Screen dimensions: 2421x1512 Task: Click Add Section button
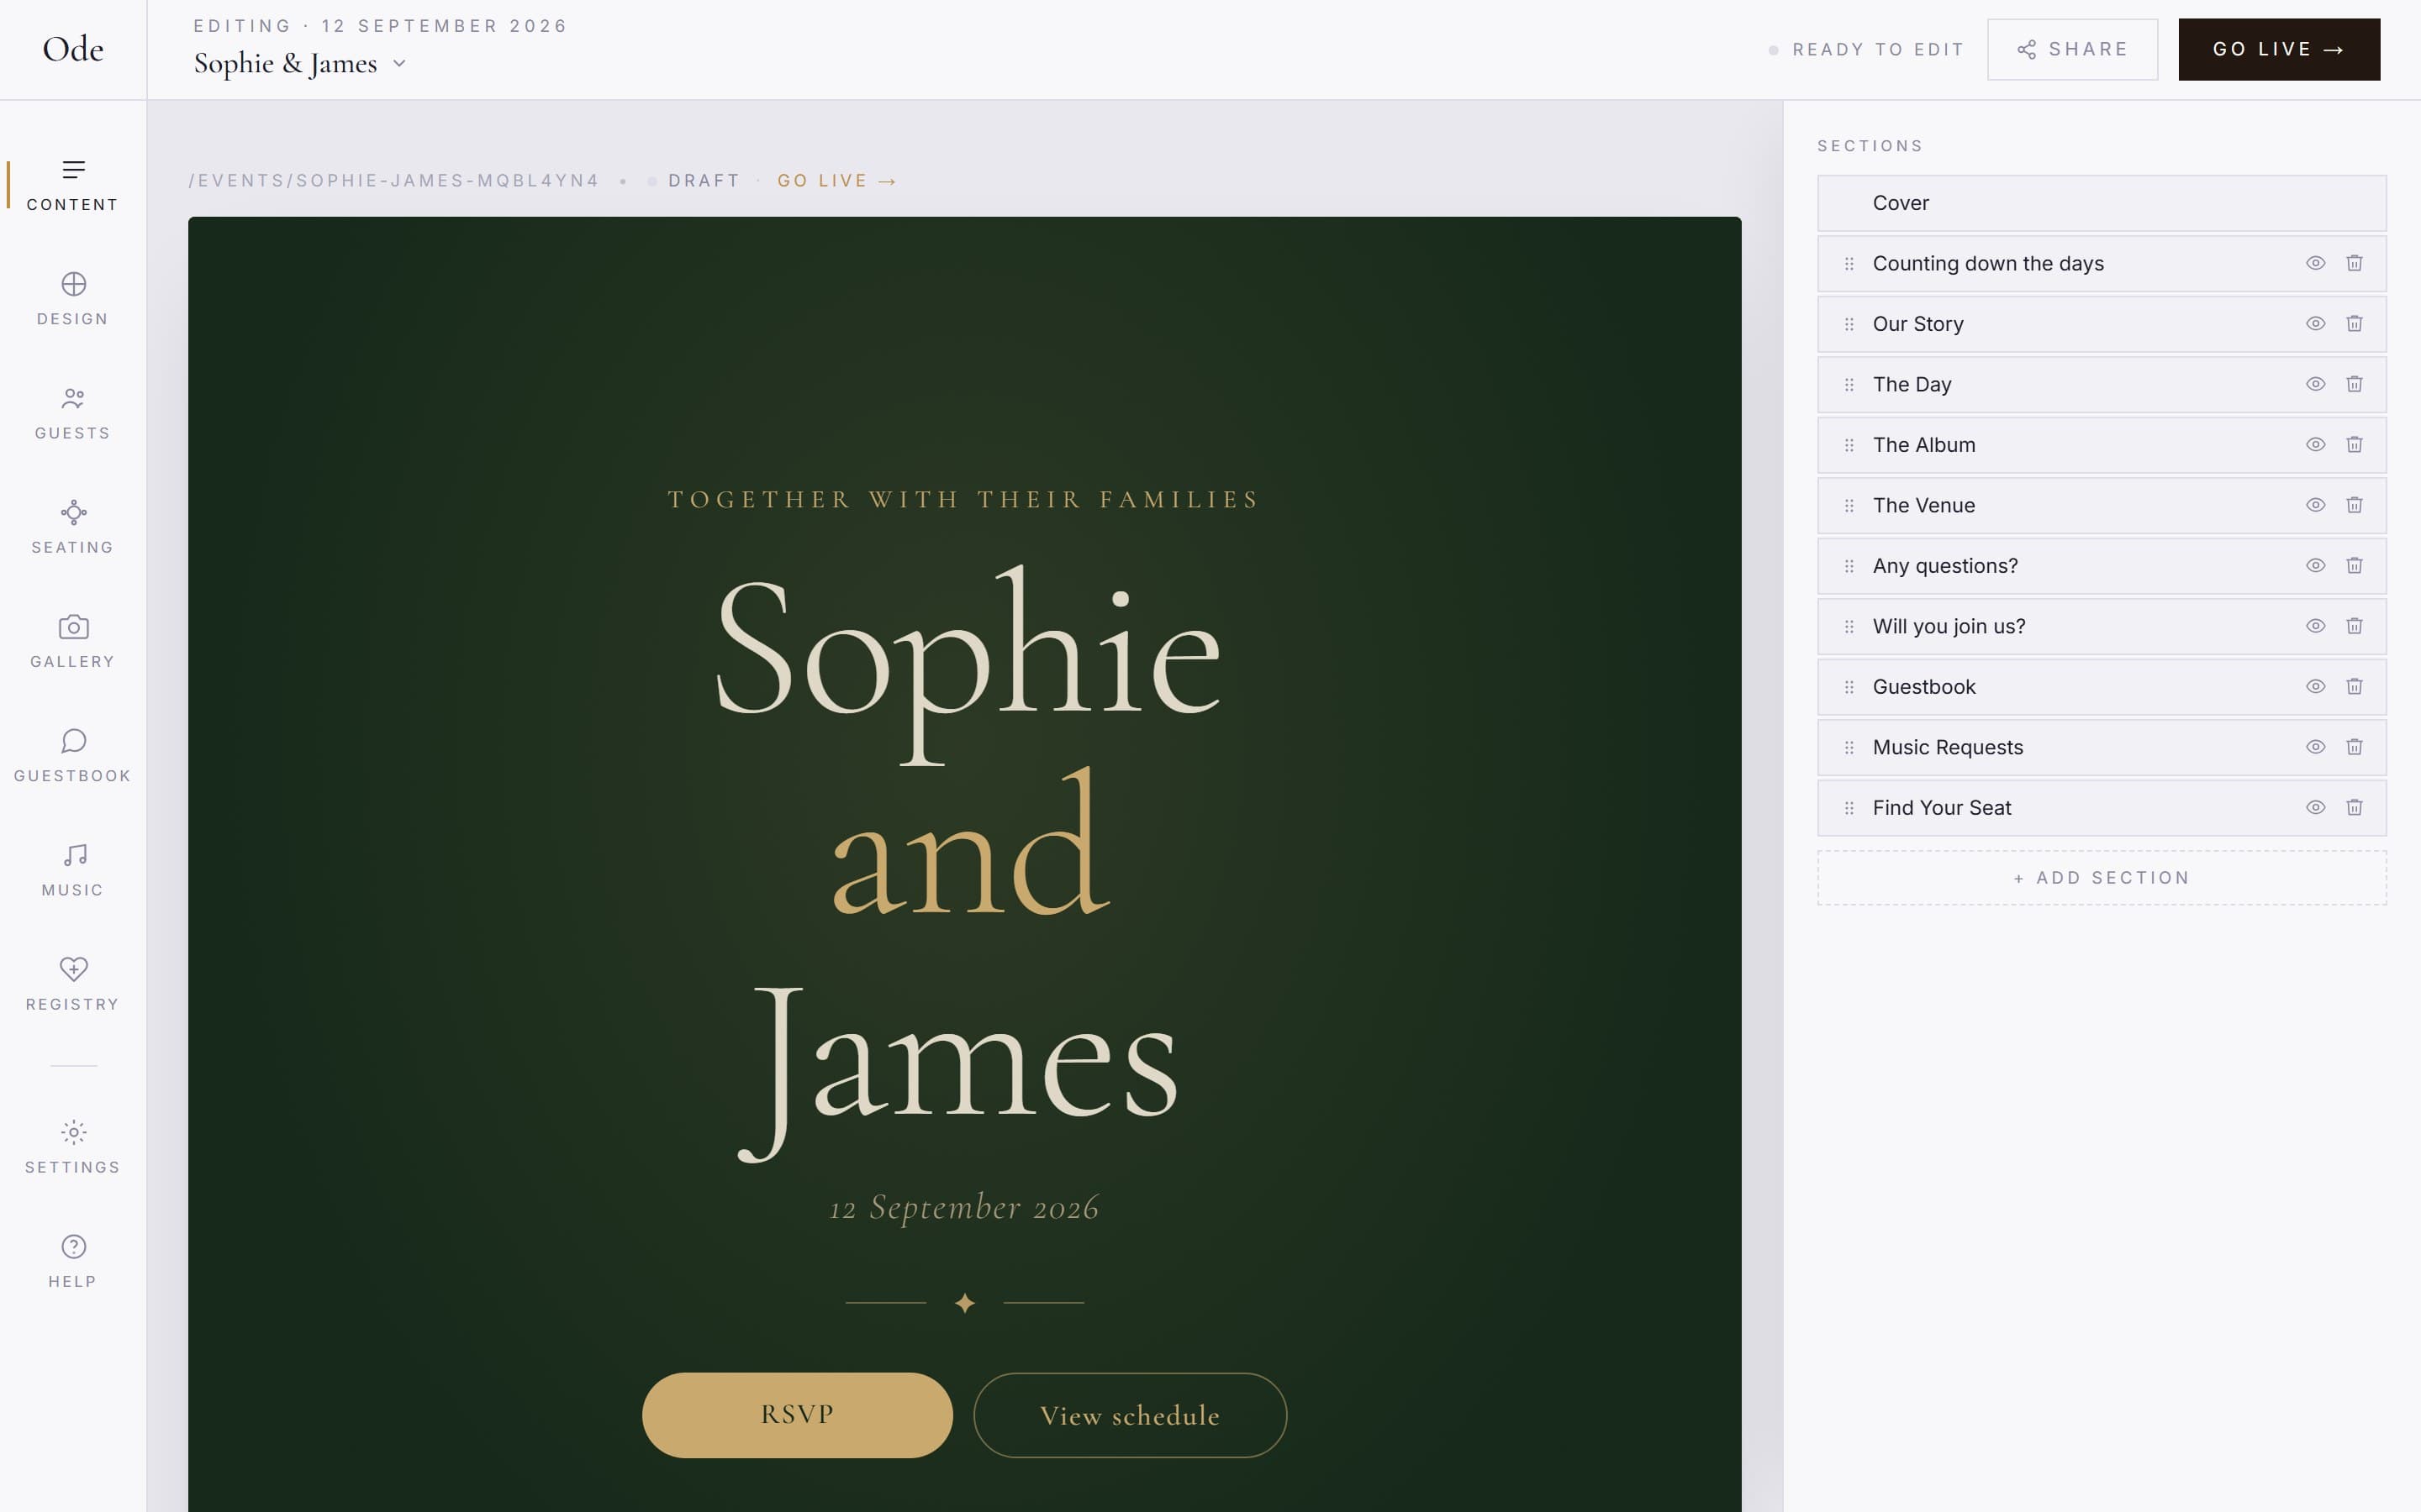pyautogui.click(x=2101, y=878)
